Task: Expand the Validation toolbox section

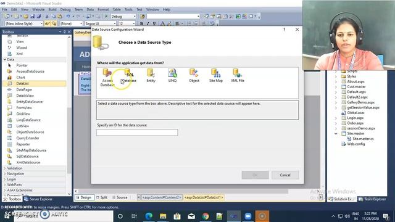Action: tap(5, 168)
